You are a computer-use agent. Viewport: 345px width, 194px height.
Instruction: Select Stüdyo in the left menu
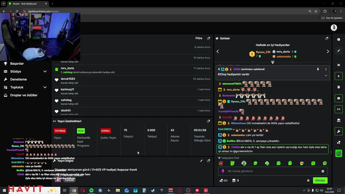point(16,71)
